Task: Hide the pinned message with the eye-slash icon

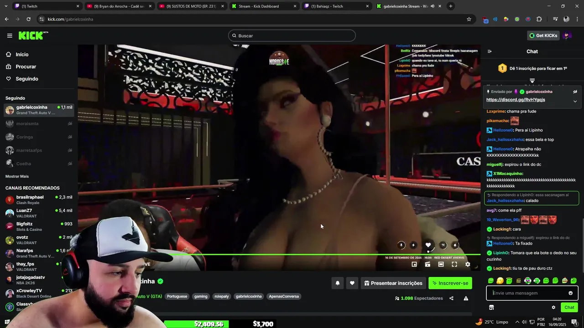Action: pos(575,92)
